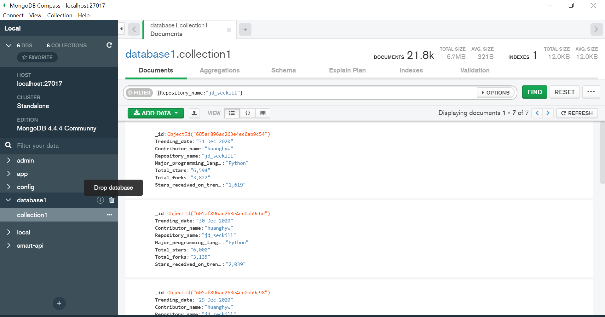Click Total_forks value "3,135"
605x317 pixels.
(200, 257)
